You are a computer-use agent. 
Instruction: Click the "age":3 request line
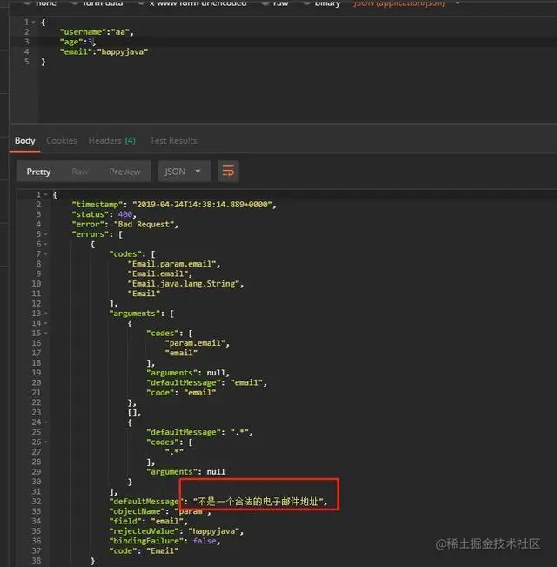point(77,42)
